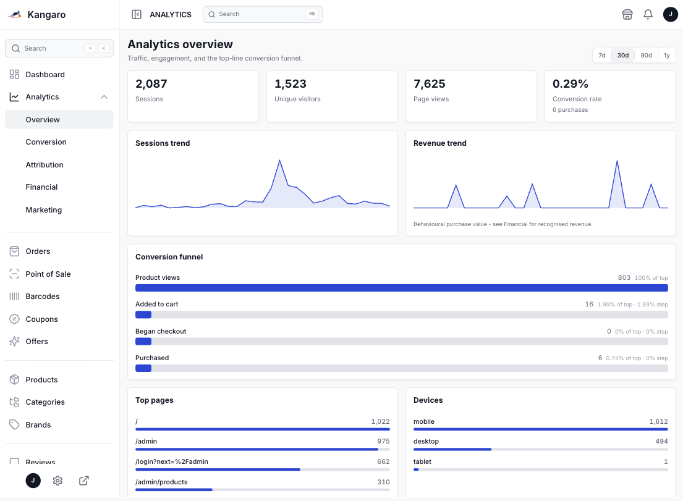
Task: Go to Point of Sale
Action: 59,274
